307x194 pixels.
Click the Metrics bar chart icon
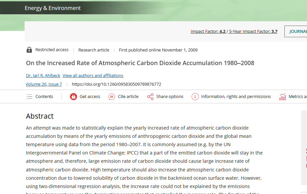tap(282, 97)
